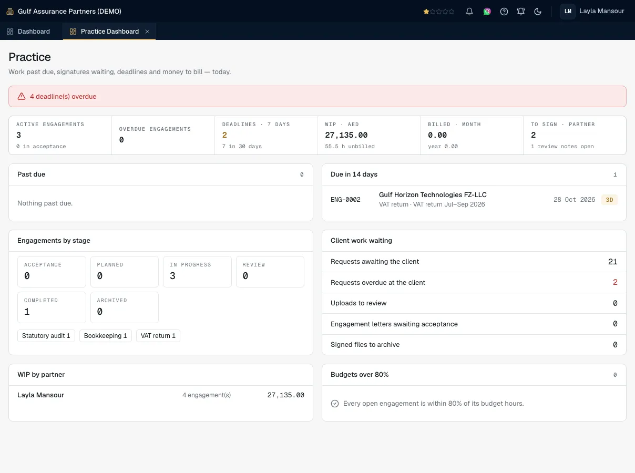Open Gulf Horizon Technologies FZ-LLC engagement
Viewport: 635px width, 473px height.
coord(433,195)
